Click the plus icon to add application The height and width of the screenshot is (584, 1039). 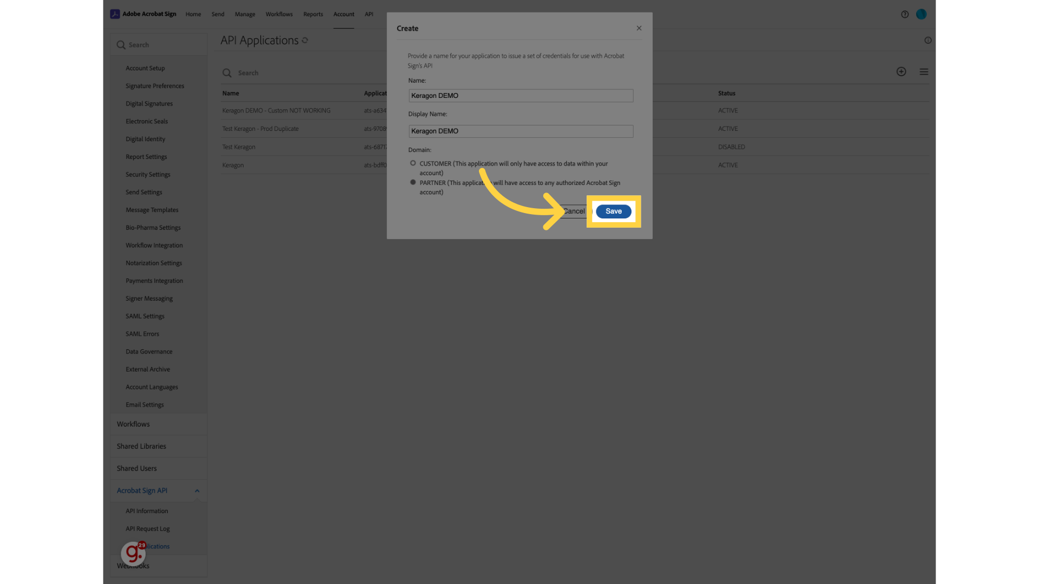[x=901, y=72]
